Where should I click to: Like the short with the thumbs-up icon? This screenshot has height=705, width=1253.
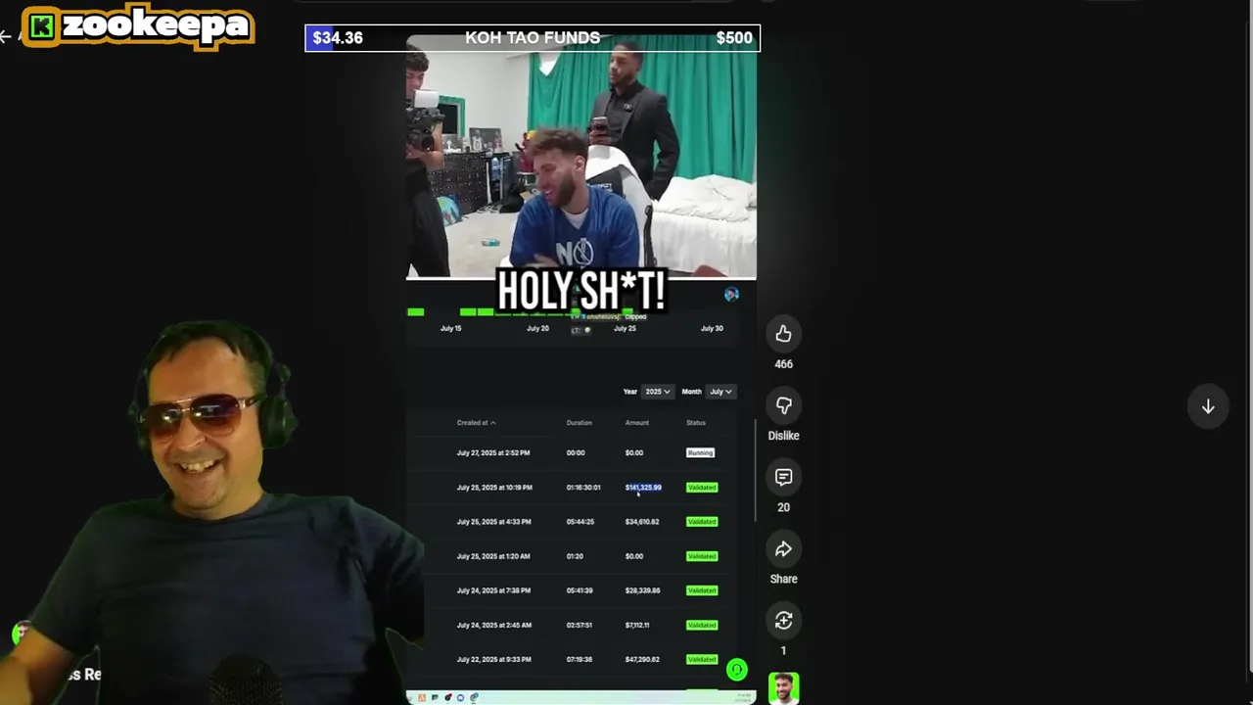(783, 335)
